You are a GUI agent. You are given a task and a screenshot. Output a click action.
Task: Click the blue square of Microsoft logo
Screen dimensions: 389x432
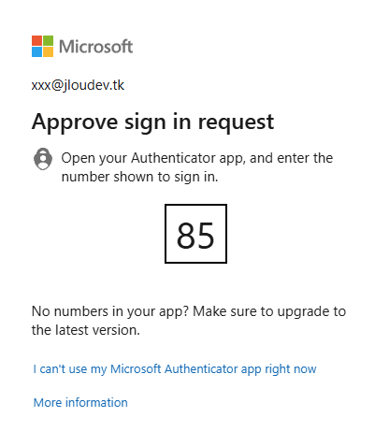point(36,51)
